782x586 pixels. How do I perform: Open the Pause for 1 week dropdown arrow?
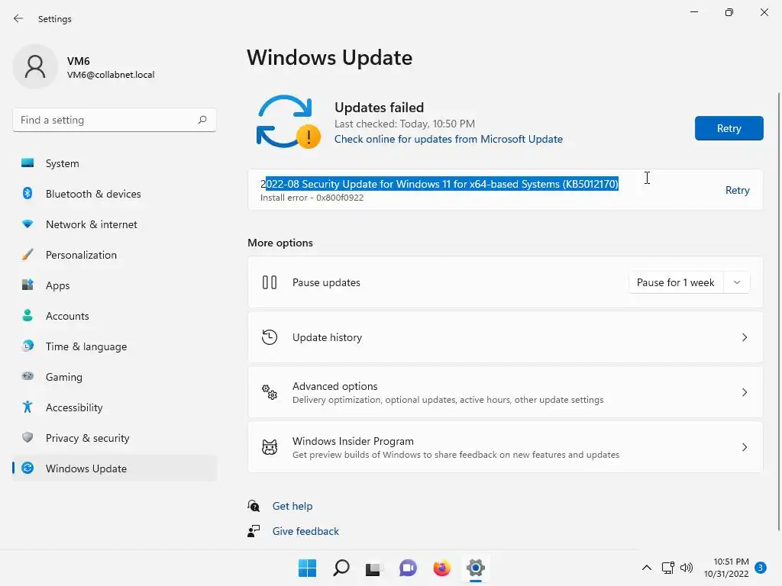click(x=737, y=282)
